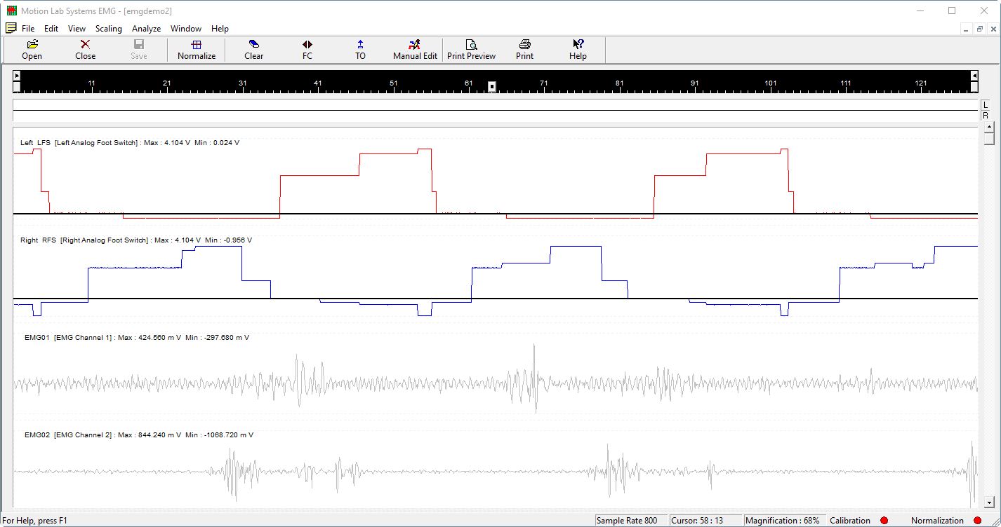Image resolution: width=1001 pixels, height=527 pixels.
Task: Activate the Manual Edit tool
Action: (x=414, y=49)
